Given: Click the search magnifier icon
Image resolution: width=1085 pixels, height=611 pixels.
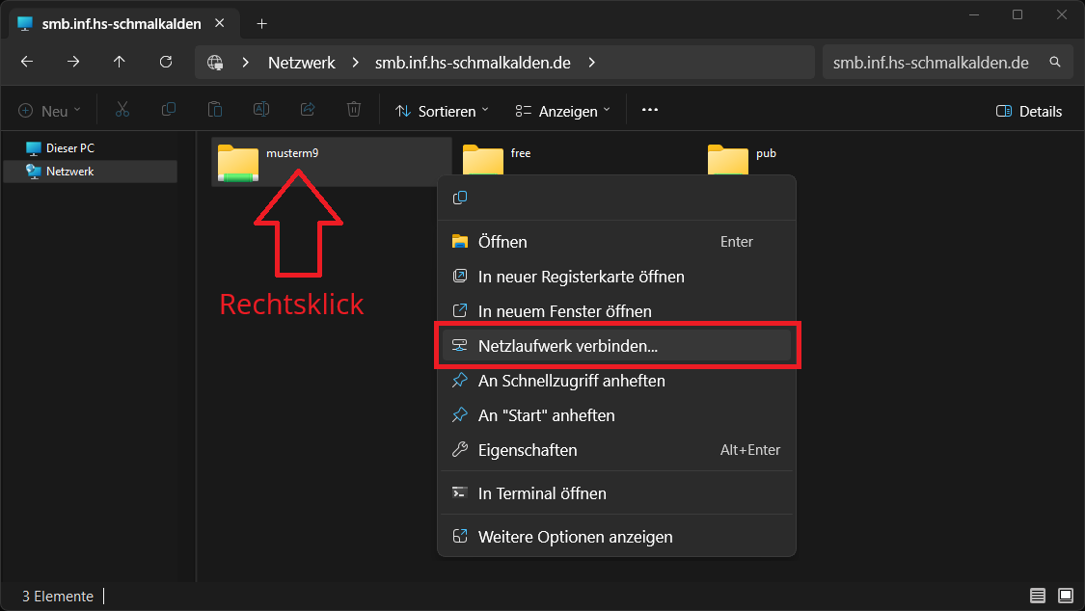Looking at the screenshot, I should (x=1055, y=63).
